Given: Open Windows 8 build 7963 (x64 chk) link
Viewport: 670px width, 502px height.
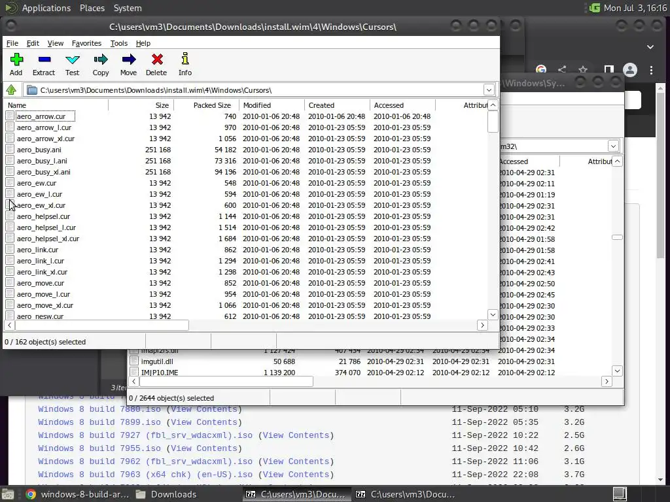Looking at the screenshot, I should (x=145, y=475).
